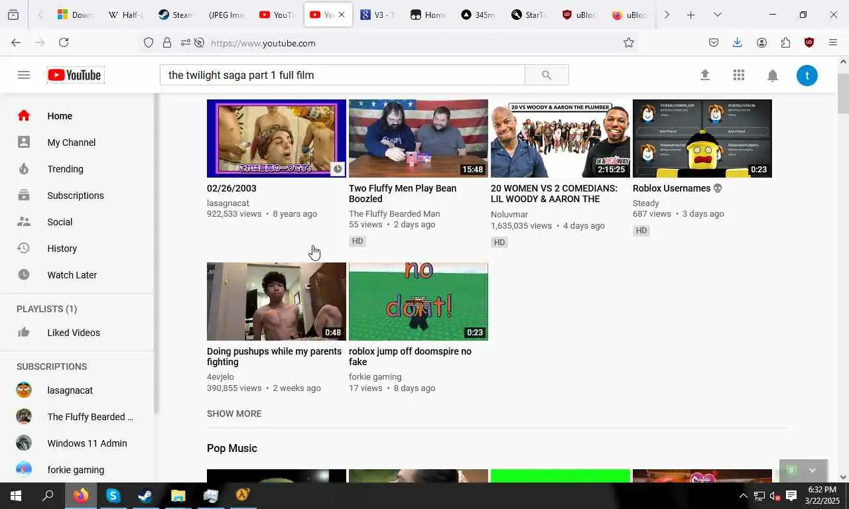Click the 'roblox jump off doomspire no fake' title
This screenshot has width=849, height=509.
tap(410, 357)
